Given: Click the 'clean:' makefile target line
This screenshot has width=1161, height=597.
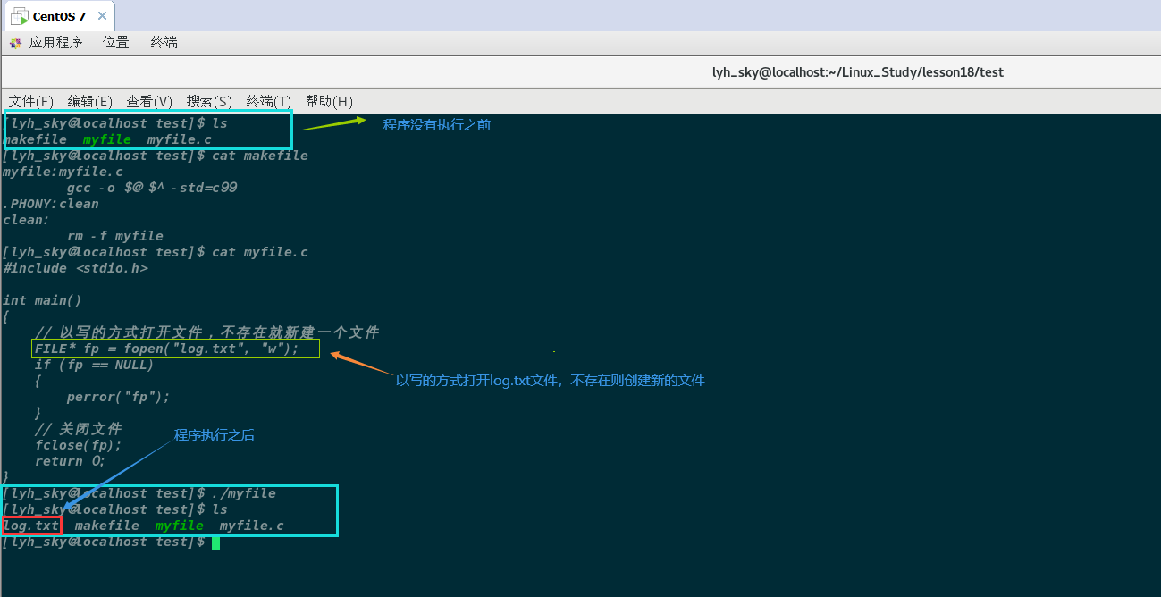Looking at the screenshot, I should (26, 220).
